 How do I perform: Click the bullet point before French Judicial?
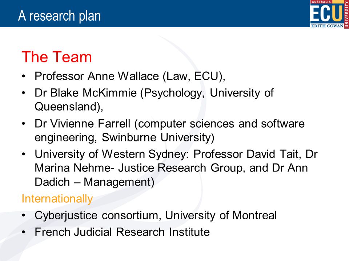[x=24, y=232]
